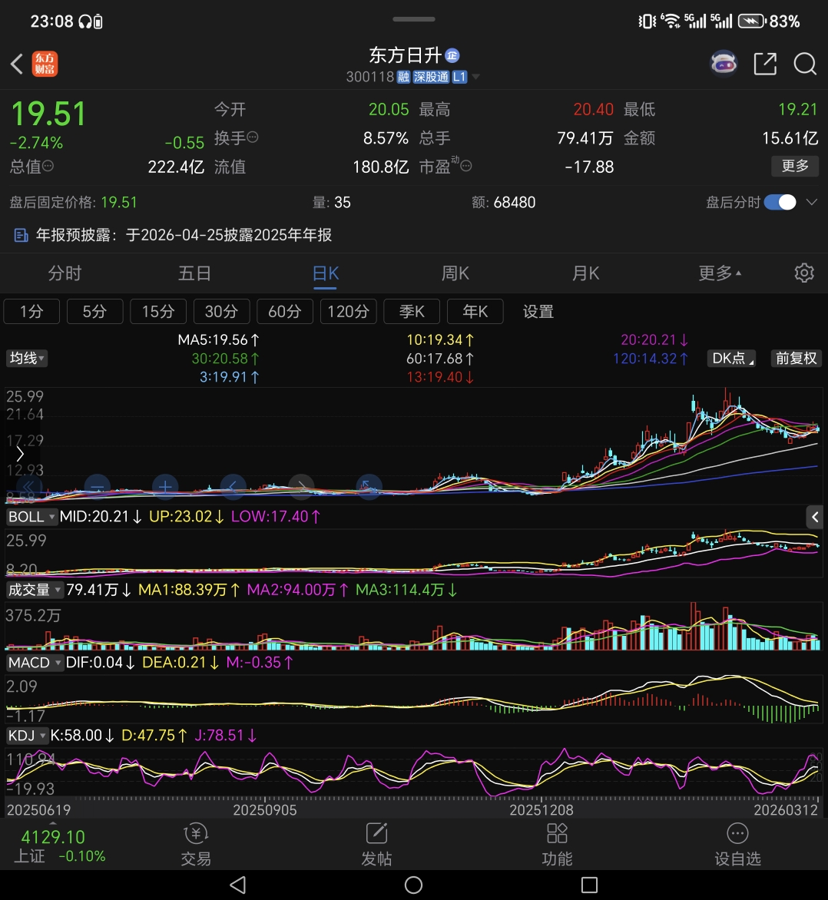The image size is (828, 900).
Task: Tap the top drag handle bar
Action: (414, 19)
